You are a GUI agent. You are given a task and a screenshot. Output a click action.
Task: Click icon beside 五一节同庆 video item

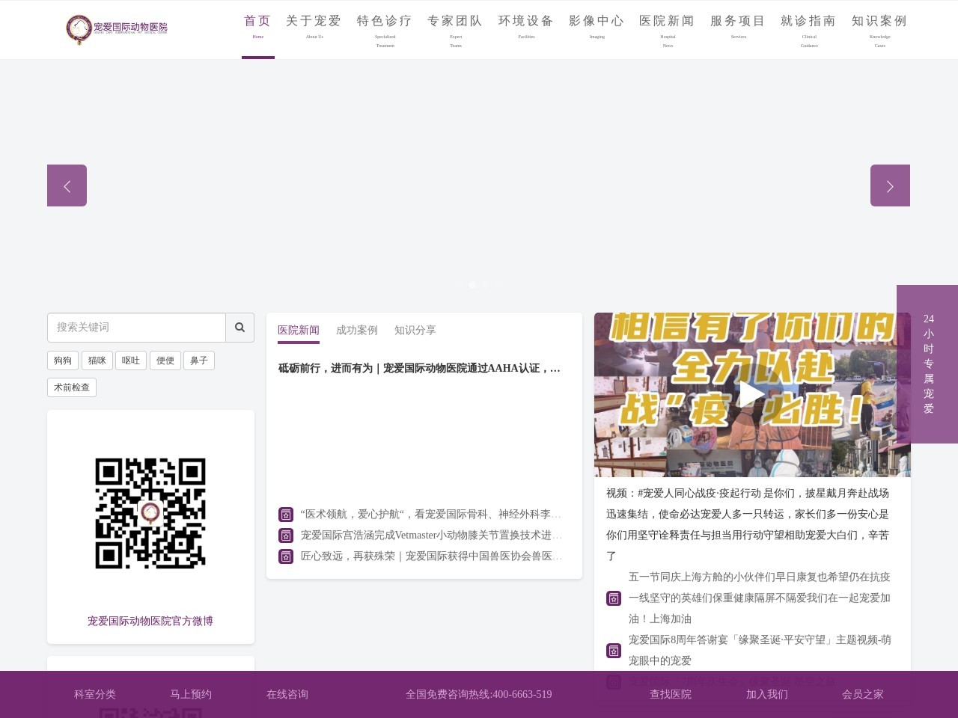click(614, 598)
